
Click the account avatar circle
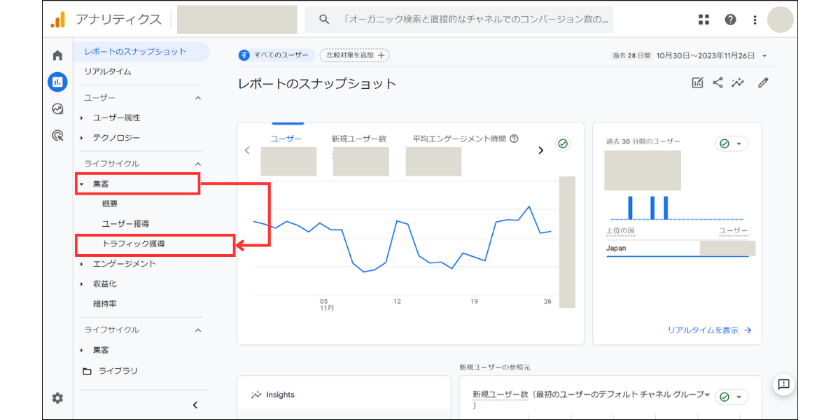[x=780, y=20]
